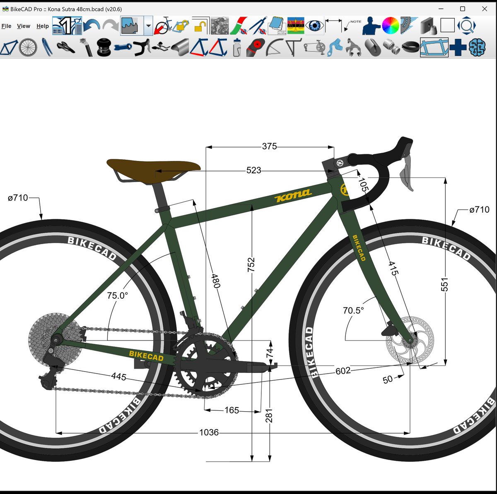
Task: Open the cyclist photo background icon
Action: (x=220, y=26)
